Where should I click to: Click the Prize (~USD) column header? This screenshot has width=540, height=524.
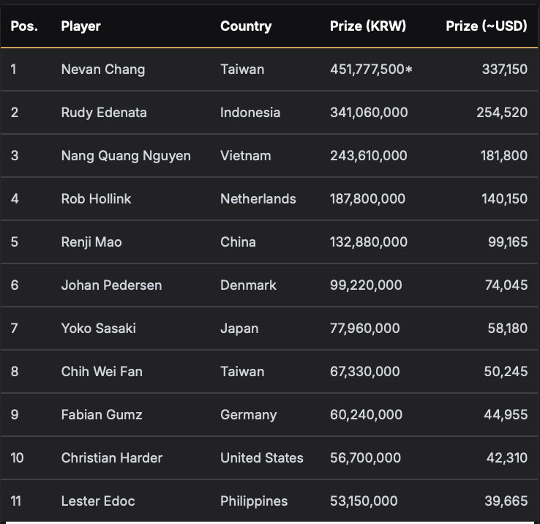coord(487,26)
